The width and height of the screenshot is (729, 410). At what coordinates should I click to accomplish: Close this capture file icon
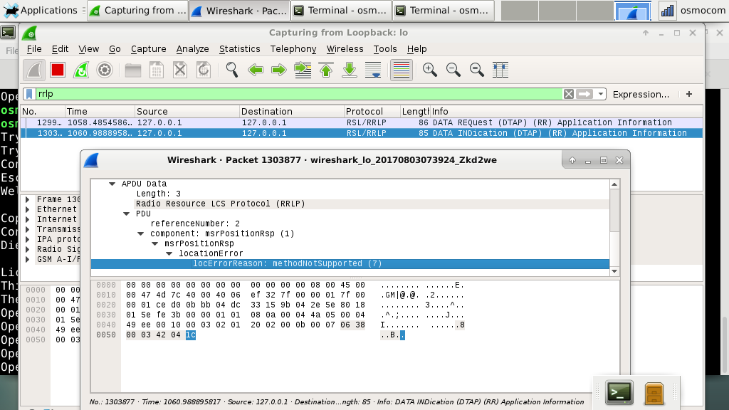[x=180, y=70]
